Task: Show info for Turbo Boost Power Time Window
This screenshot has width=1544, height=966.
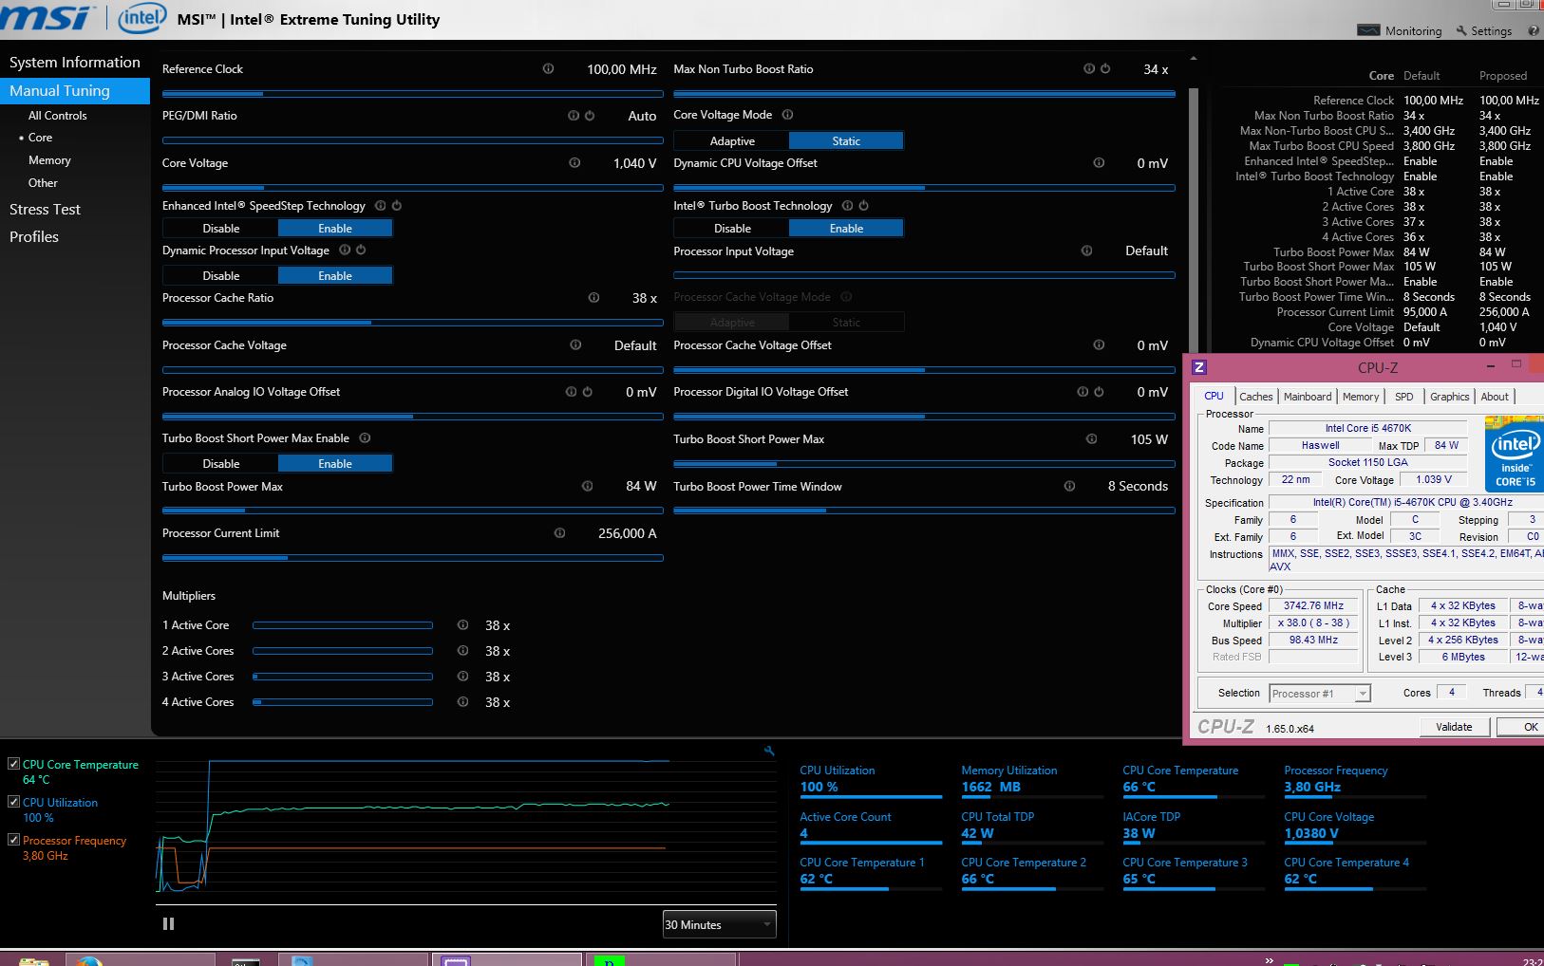Action: click(1069, 486)
